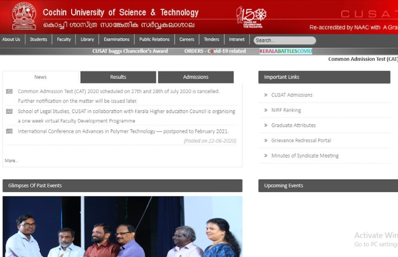Click the chevron icon next to NIRF Ranking
This screenshot has width=398, height=257.
pos(265,110)
